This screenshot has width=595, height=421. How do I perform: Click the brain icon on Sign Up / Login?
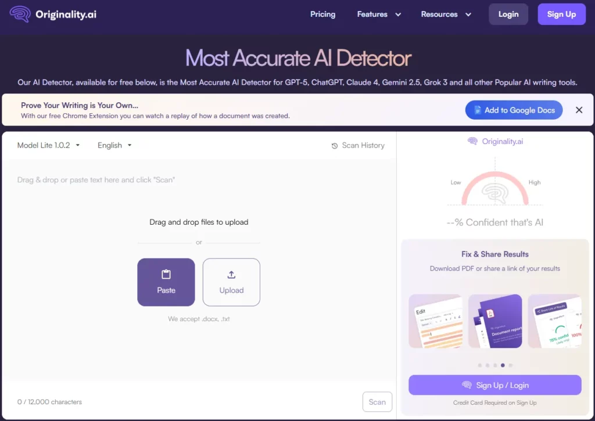(467, 385)
